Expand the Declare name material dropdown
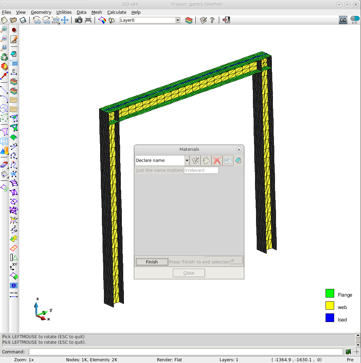This screenshot has width=361, height=363. 187,160
